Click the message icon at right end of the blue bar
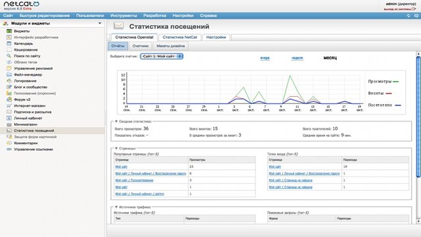The image size is (421, 237). (x=416, y=16)
